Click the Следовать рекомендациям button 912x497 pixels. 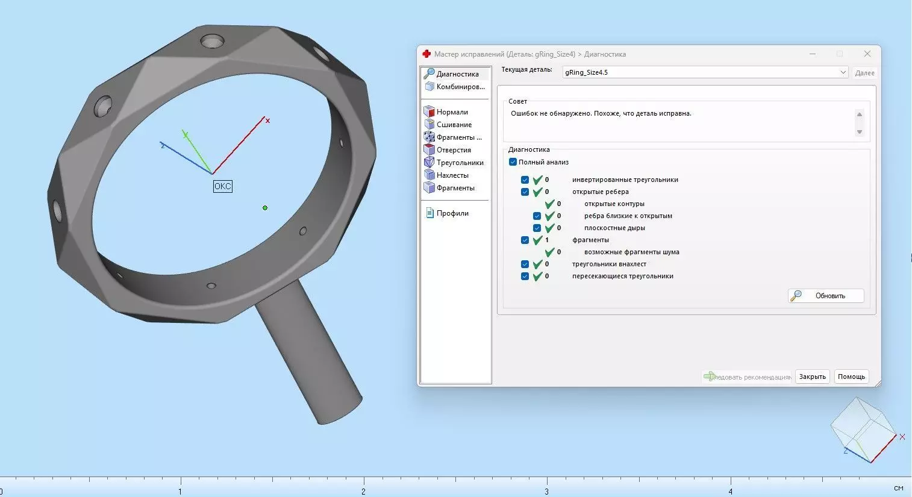point(747,377)
